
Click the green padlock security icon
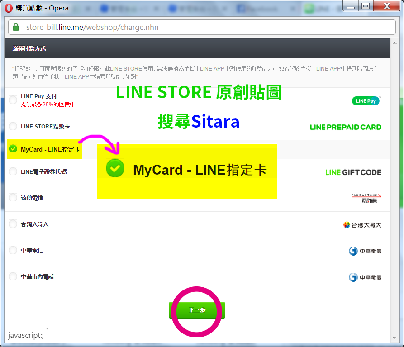point(16,27)
